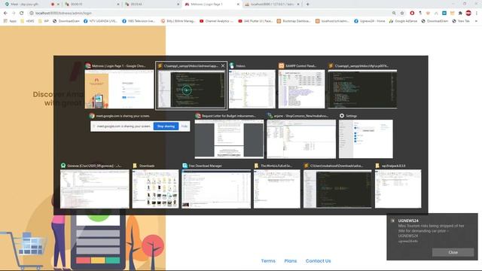
Task: Close the highlighted Sublime Text window in task switcher
Action: pos(223,65)
